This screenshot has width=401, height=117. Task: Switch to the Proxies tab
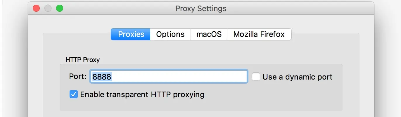click(131, 34)
